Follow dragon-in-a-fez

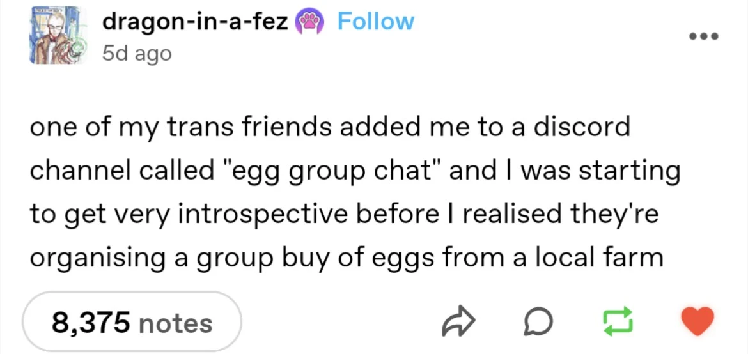[375, 22]
